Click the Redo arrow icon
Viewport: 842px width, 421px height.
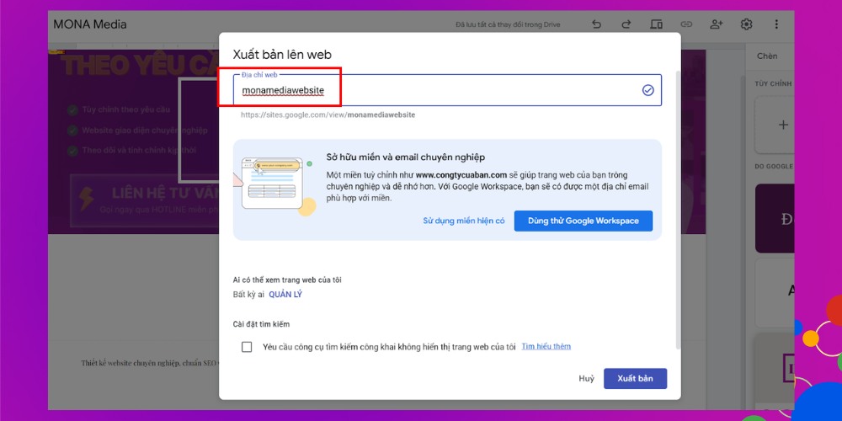tap(626, 24)
